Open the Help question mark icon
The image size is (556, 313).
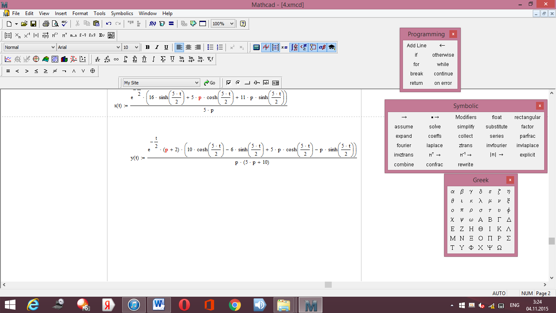tap(243, 24)
